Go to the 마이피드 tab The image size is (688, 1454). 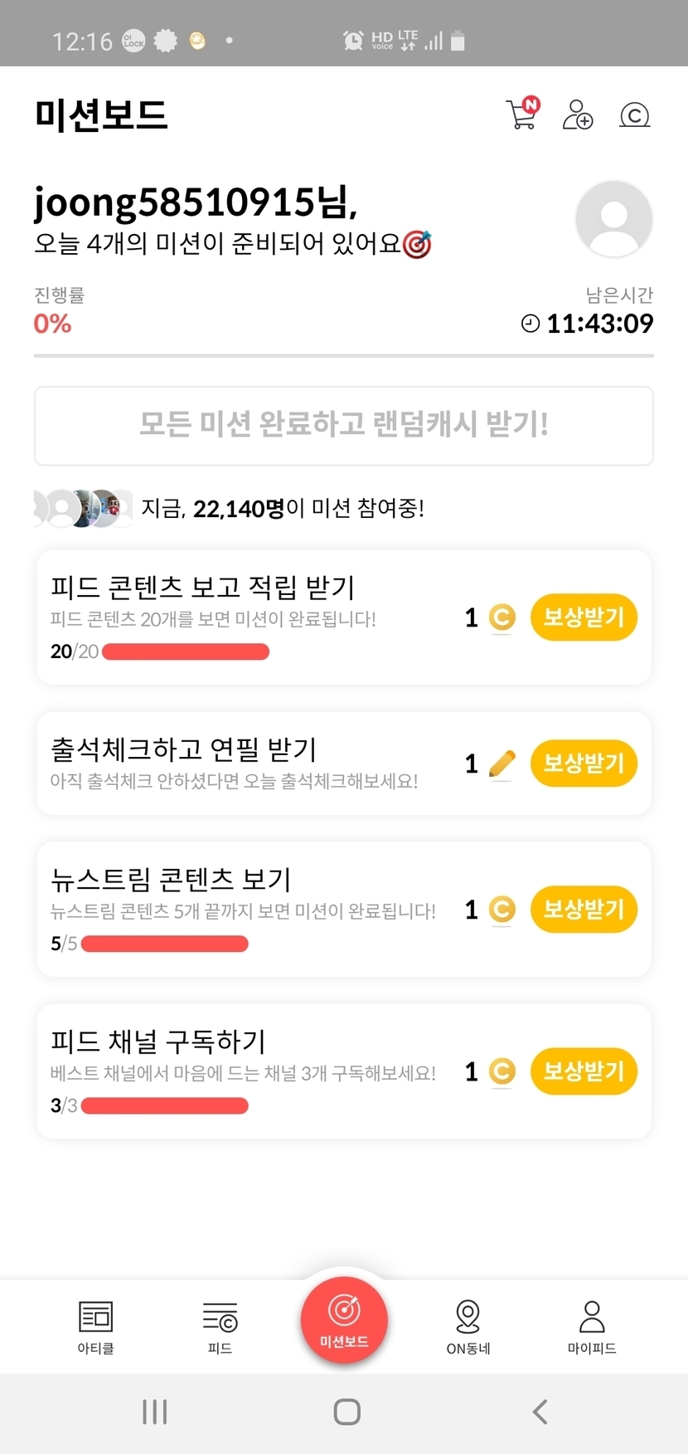click(x=592, y=1326)
